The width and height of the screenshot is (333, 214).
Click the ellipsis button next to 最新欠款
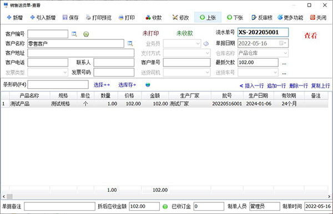pos(284,63)
